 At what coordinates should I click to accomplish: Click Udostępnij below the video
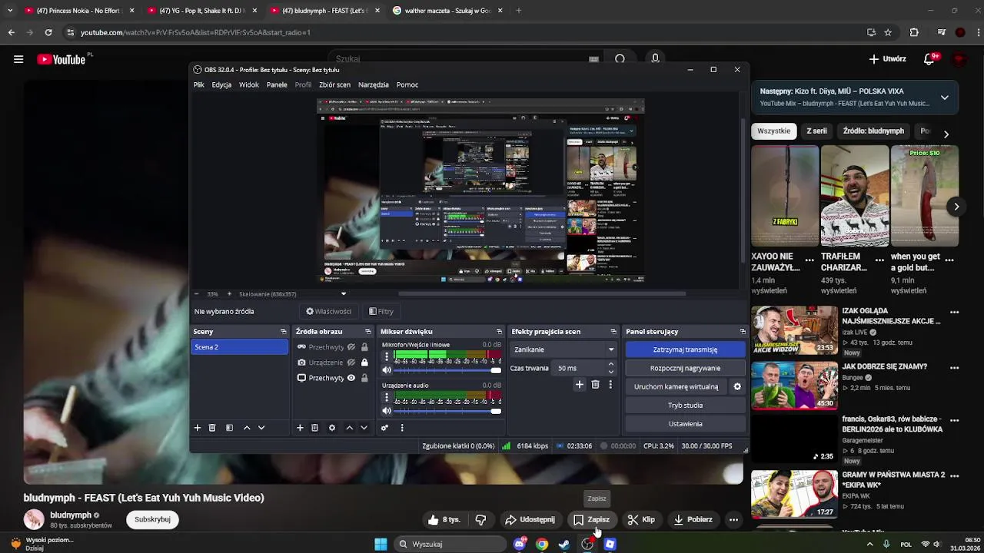(530, 520)
